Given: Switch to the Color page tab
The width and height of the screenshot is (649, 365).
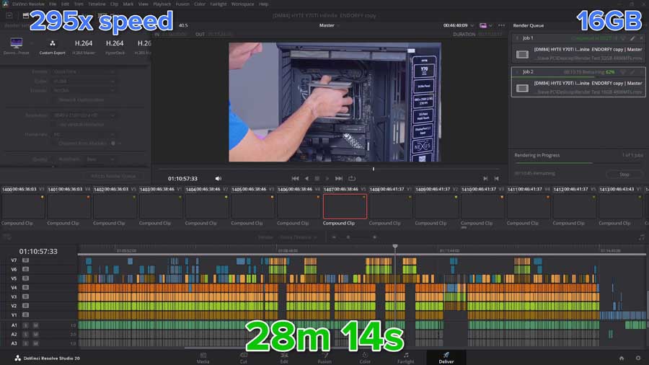Looking at the screenshot, I should coord(365,356).
